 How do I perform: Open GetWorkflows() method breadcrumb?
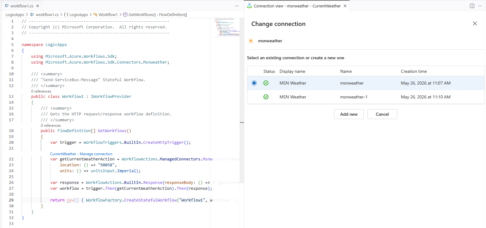click(155, 15)
